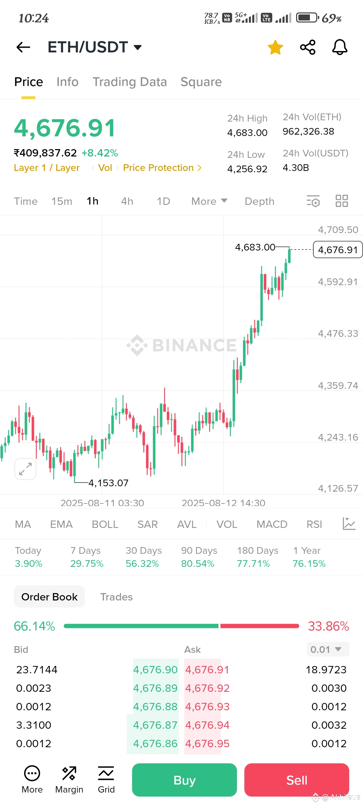Open the chart grid layout icon
Image resolution: width=363 pixels, height=806 pixels.
click(342, 201)
